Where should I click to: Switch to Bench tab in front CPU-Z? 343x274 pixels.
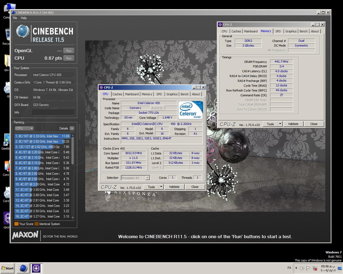click(185, 94)
